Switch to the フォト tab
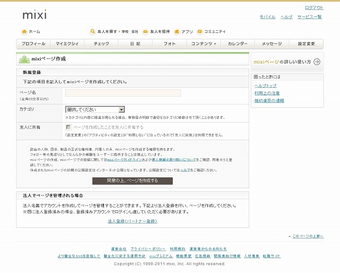340x273 pixels. (x=169, y=44)
